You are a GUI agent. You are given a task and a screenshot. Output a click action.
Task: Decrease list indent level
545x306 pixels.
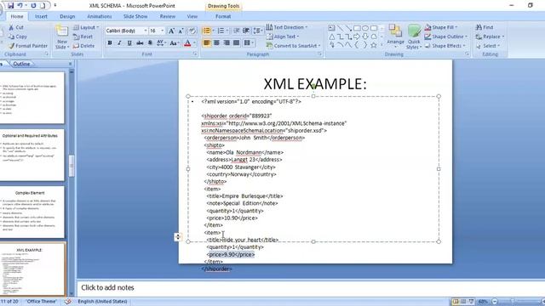tap(237, 31)
